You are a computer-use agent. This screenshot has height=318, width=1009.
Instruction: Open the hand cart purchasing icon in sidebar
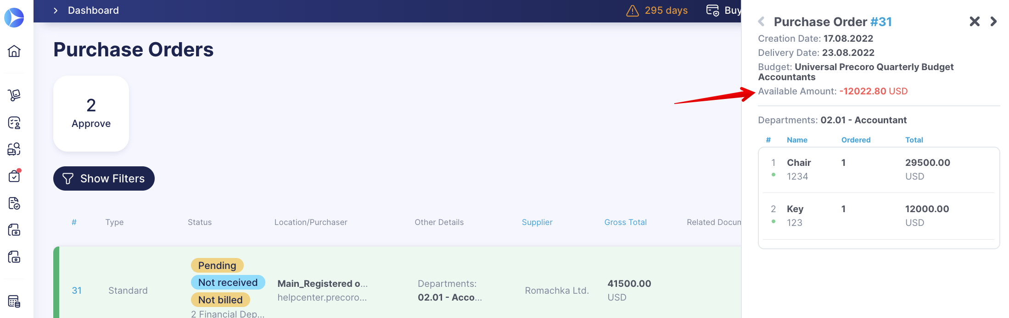point(14,95)
